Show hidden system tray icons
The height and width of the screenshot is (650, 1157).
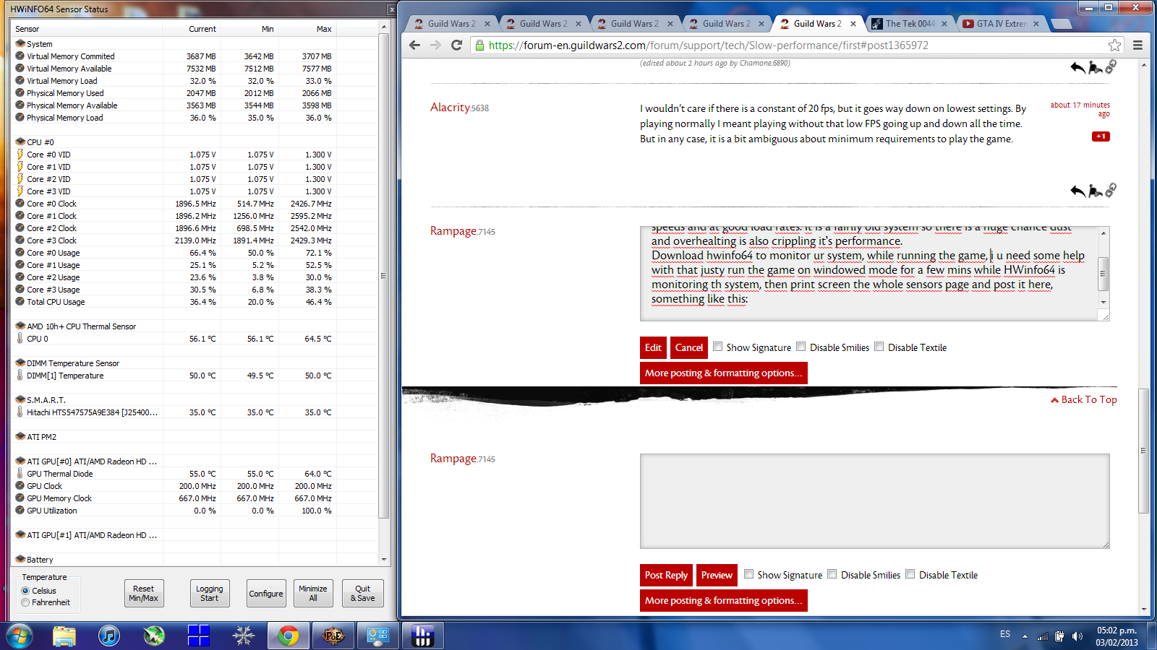coord(1025,636)
